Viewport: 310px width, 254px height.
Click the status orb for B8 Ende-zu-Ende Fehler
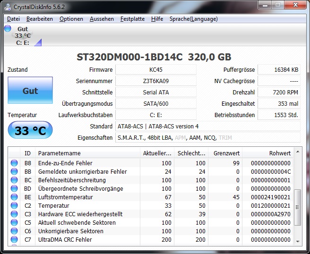14,163
